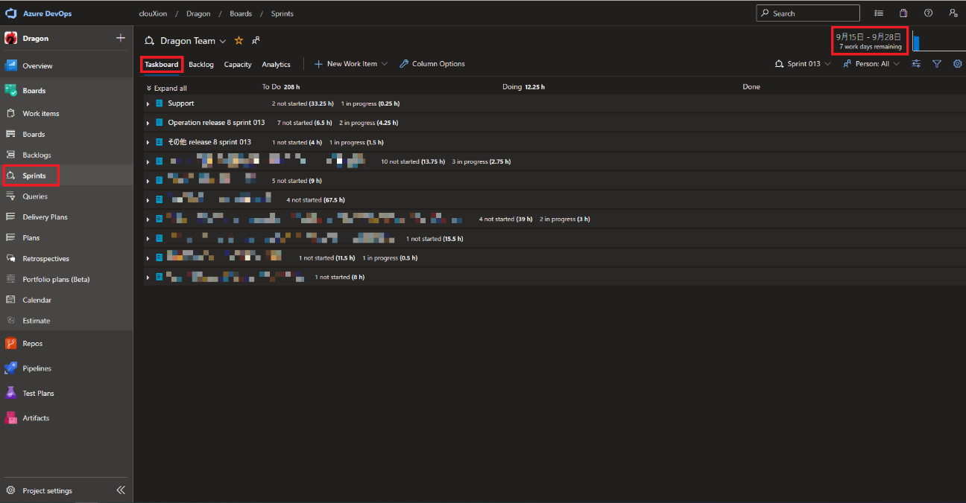The image size is (966, 503).
Task: Expand row with 4 not started (67.5 h)
Action: 148,200
